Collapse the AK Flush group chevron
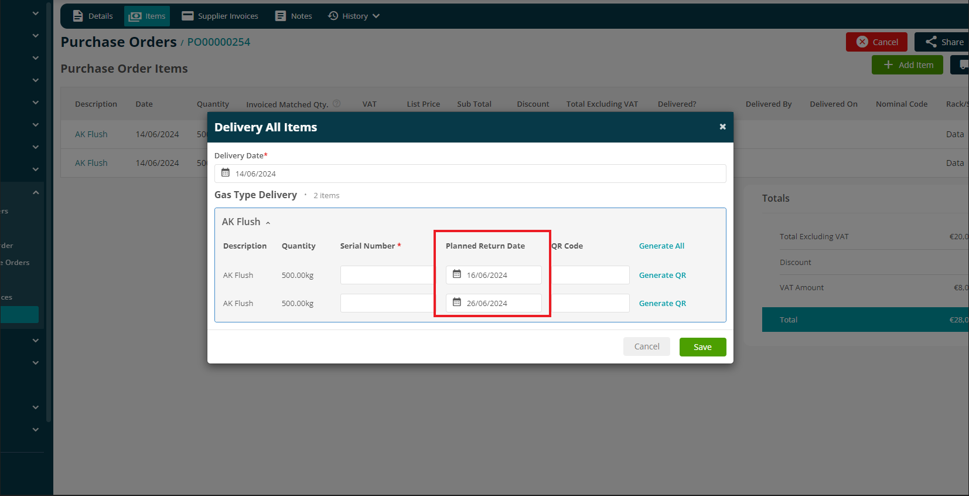 [268, 223]
